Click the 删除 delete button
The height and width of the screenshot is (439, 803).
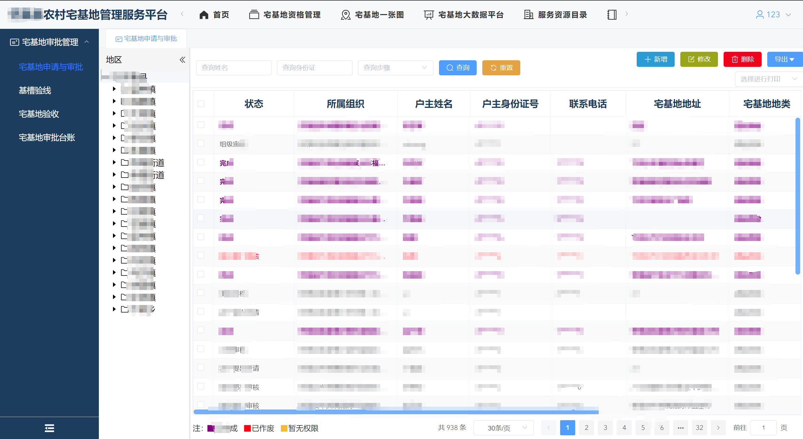[742, 59]
